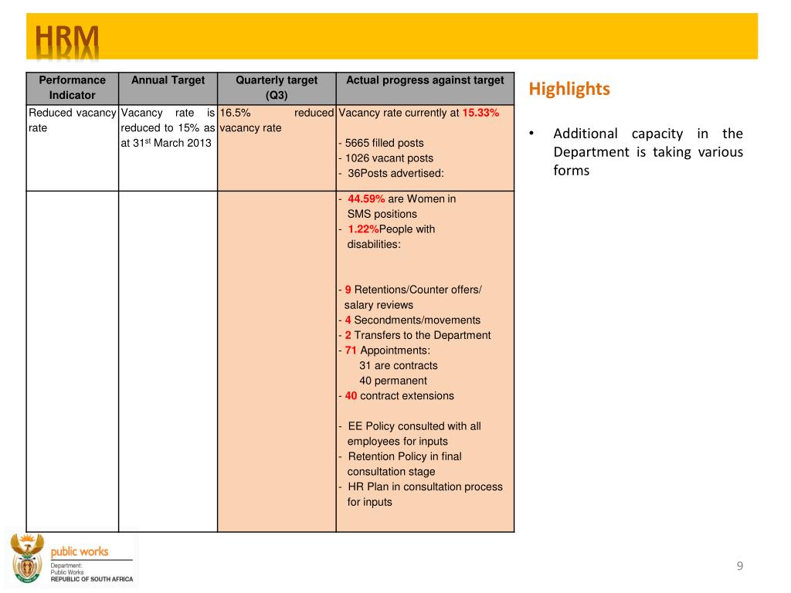Viewport: 791px width, 593px height.
Task: Click the 'salary reviews' text
Action: (x=379, y=305)
